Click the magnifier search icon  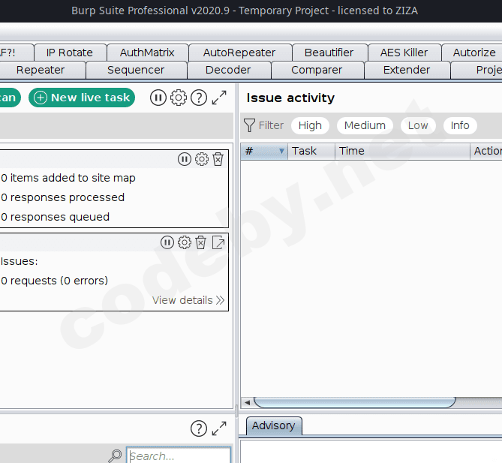click(x=115, y=456)
